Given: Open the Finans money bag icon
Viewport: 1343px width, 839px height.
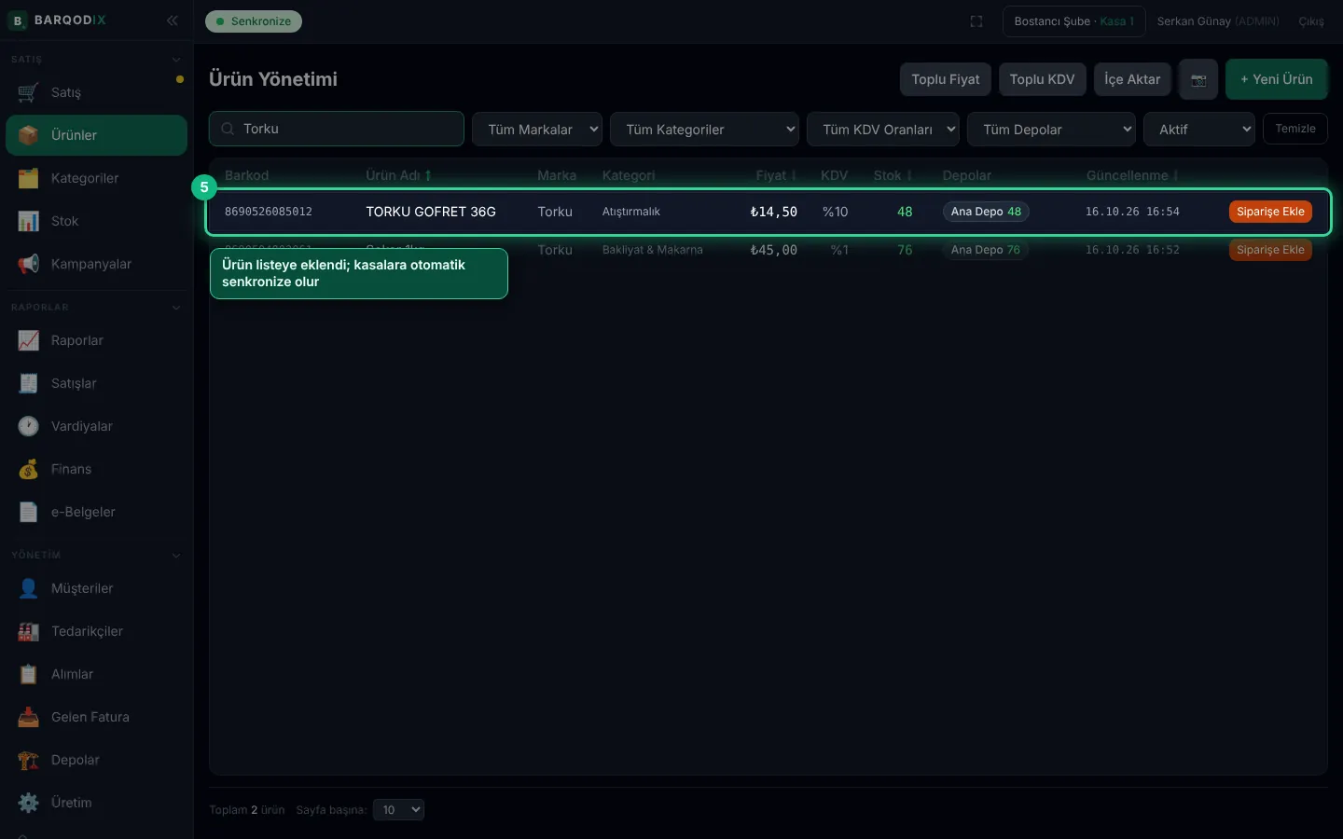Looking at the screenshot, I should pyautogui.click(x=29, y=469).
